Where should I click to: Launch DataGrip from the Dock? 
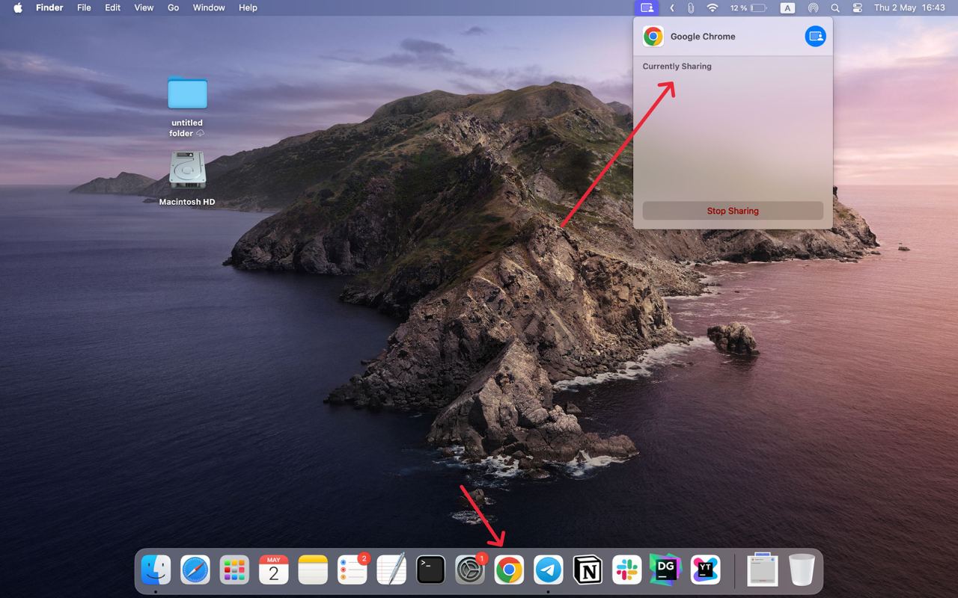point(665,570)
